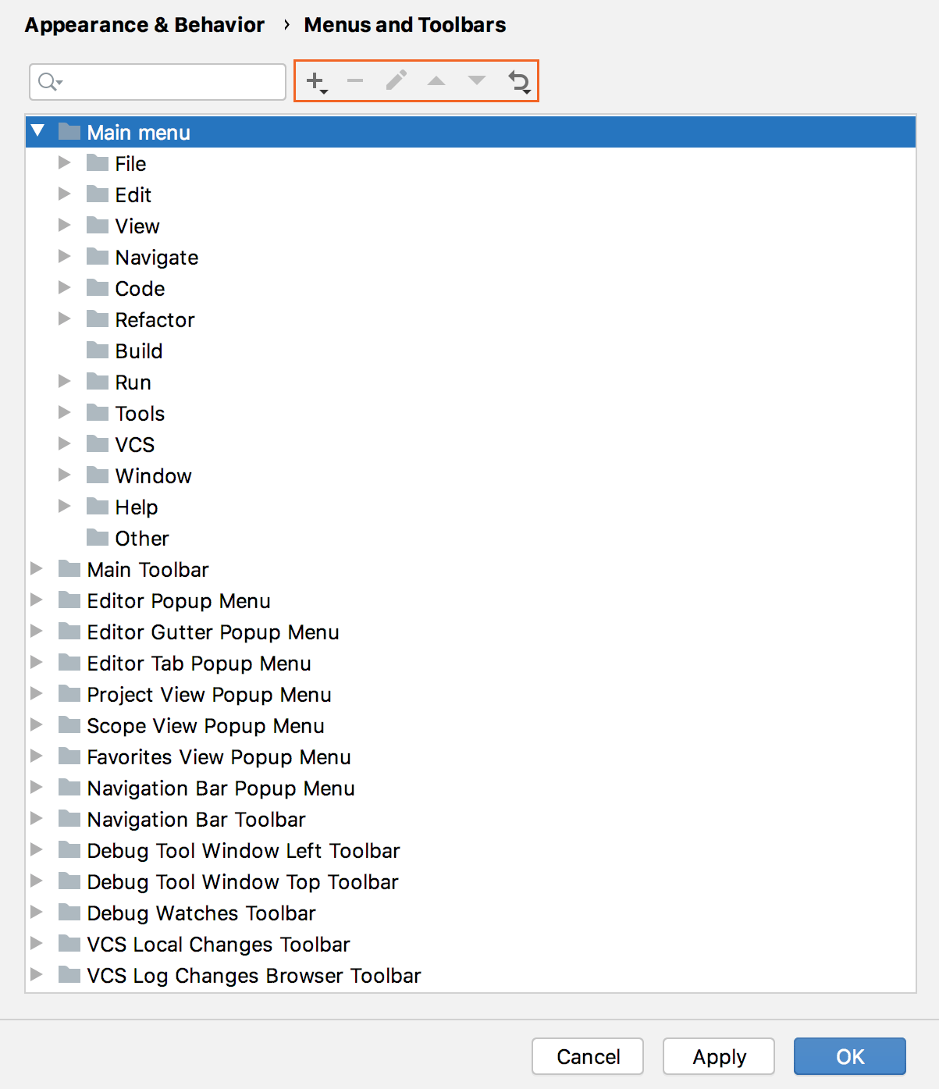The height and width of the screenshot is (1089, 939).
Task: Select the Build menu entry
Action: [139, 351]
